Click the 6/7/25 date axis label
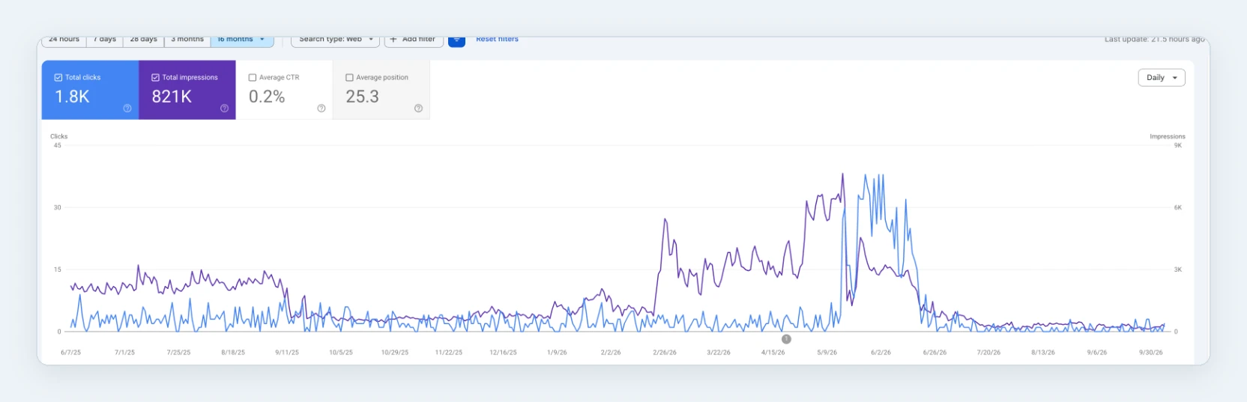The height and width of the screenshot is (402, 1247). 70,353
